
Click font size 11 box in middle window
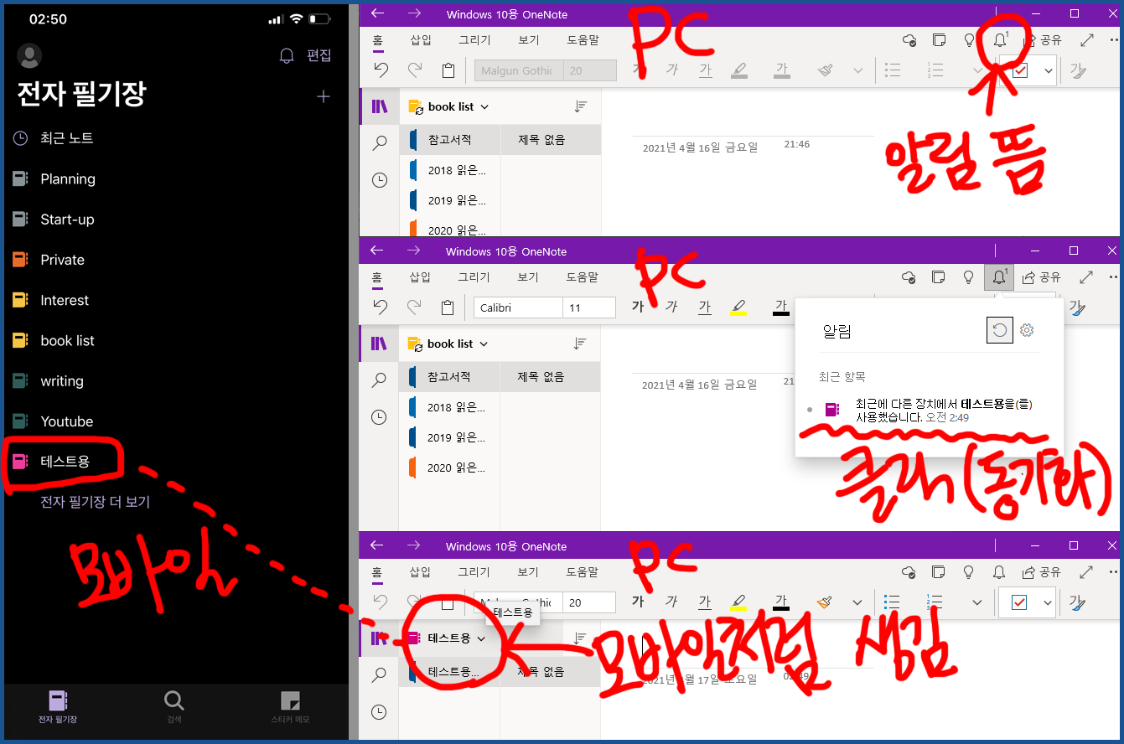pos(589,307)
